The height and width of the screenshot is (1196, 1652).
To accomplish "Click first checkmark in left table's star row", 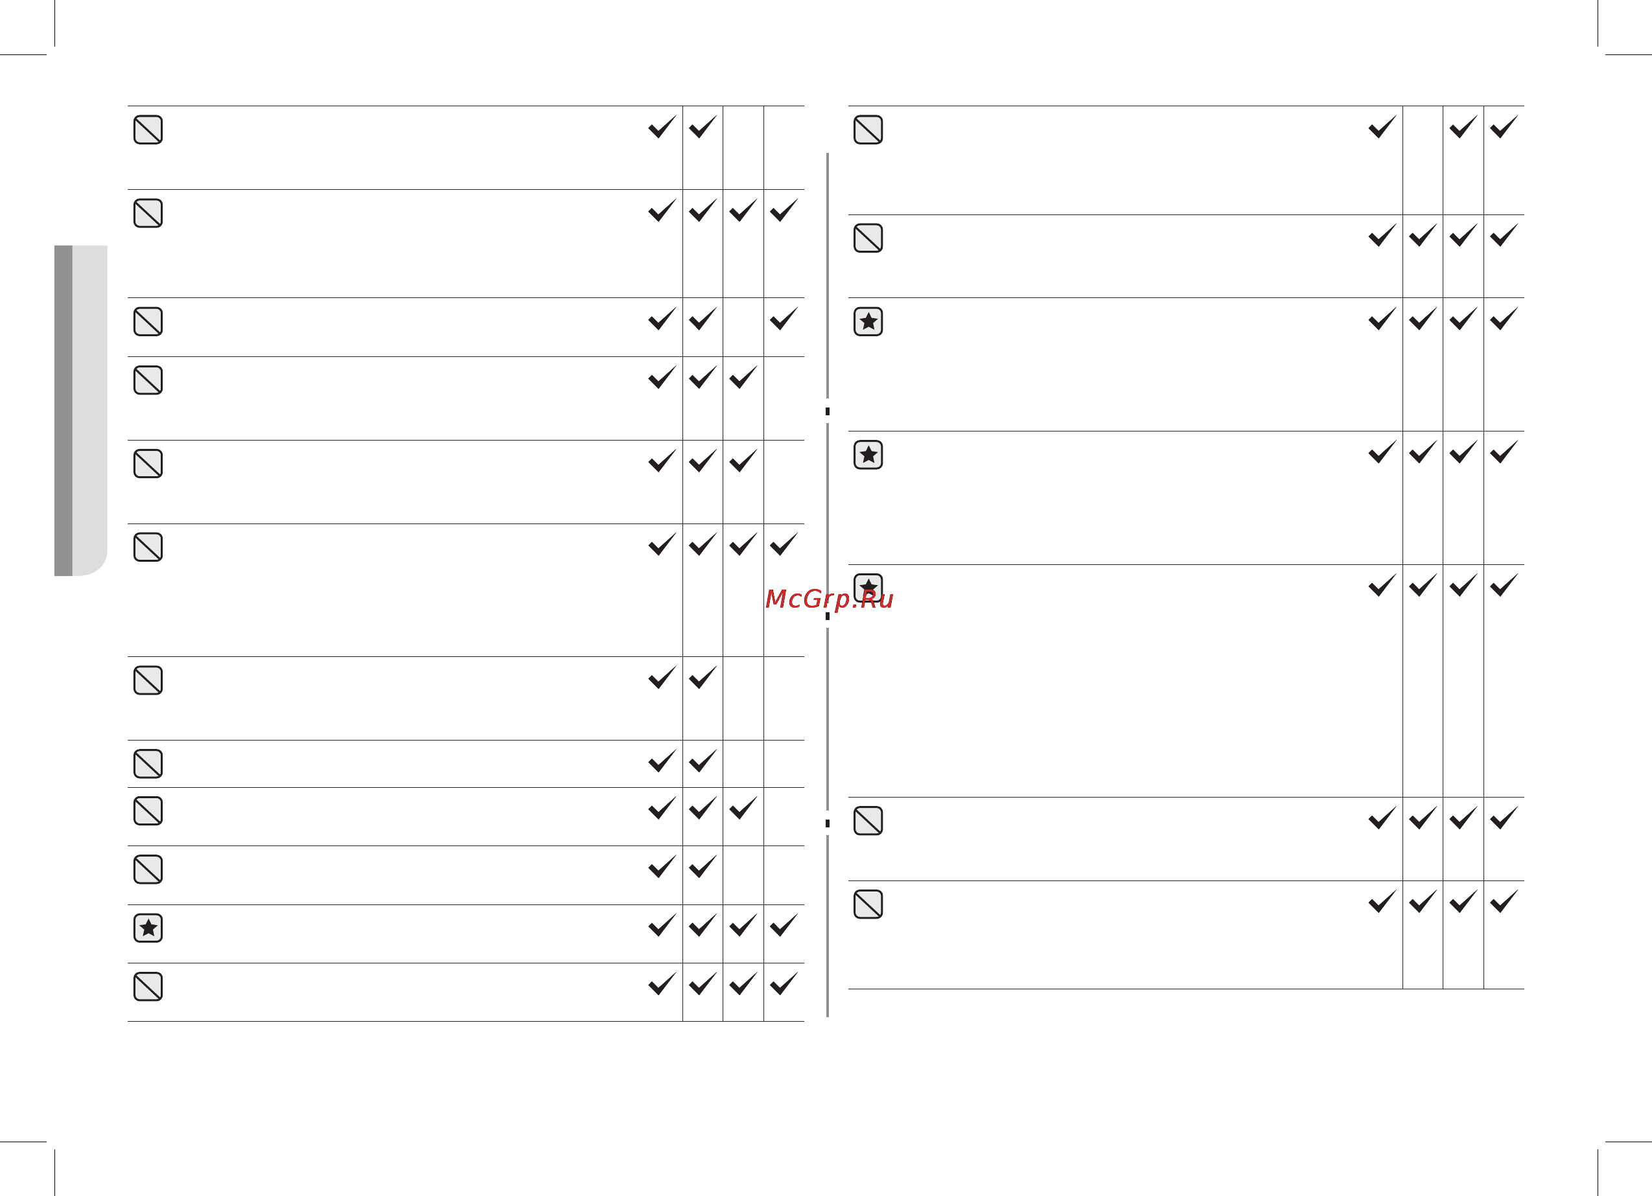I will tap(662, 925).
